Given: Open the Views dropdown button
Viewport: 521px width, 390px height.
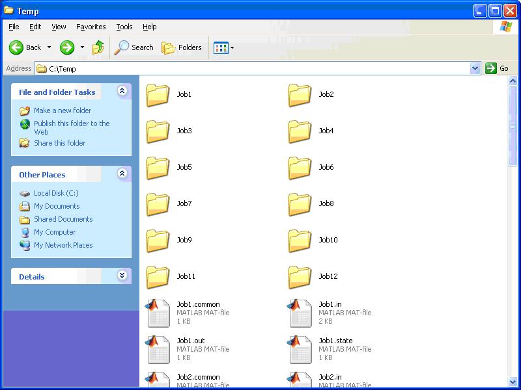Looking at the screenshot, I should [x=223, y=47].
